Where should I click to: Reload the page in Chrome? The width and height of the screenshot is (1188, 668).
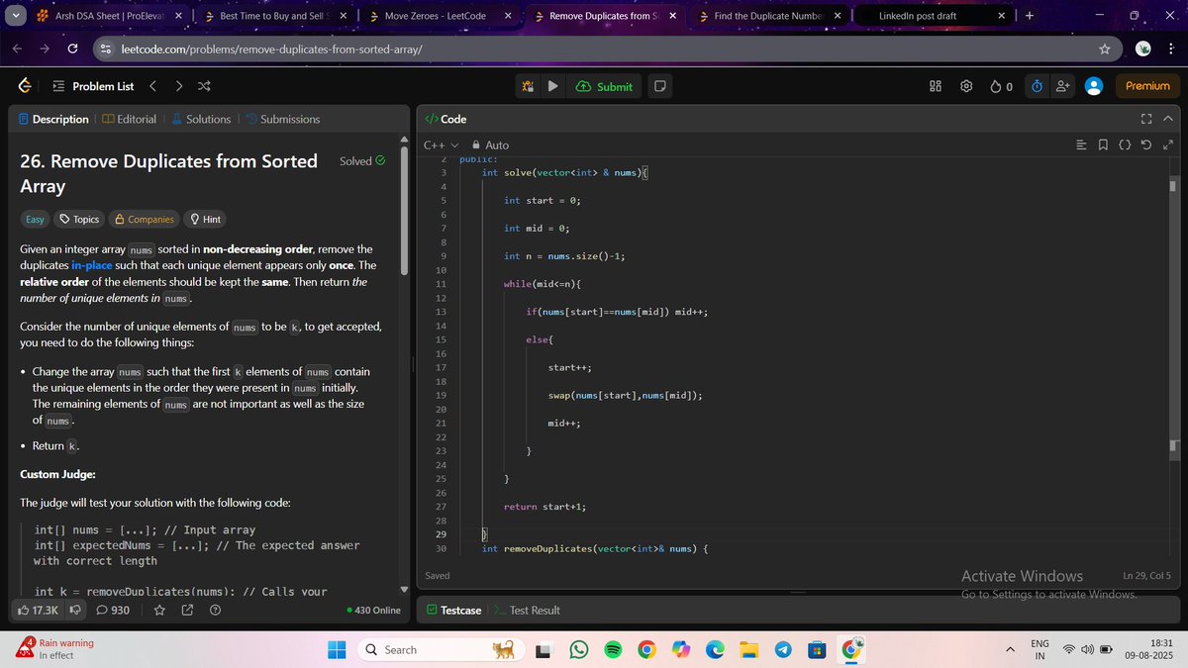point(73,48)
